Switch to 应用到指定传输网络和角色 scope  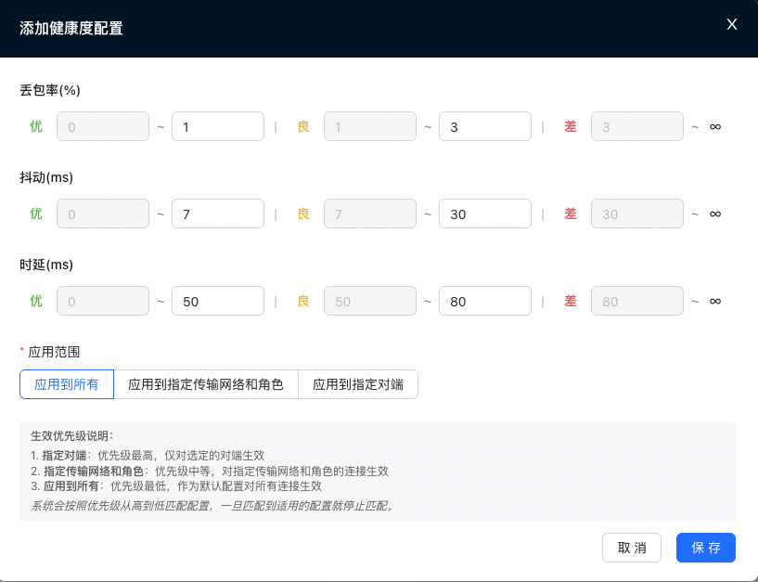click(x=206, y=383)
